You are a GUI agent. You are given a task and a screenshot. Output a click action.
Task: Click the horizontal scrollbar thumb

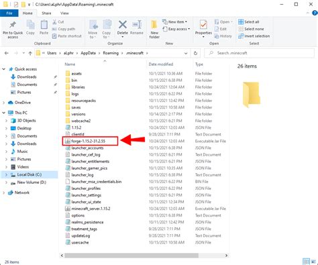(131, 255)
